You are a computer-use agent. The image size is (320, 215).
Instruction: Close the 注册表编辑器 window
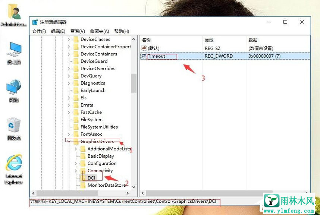coord(302,22)
